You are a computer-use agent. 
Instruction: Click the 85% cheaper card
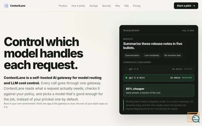(x=159, y=90)
